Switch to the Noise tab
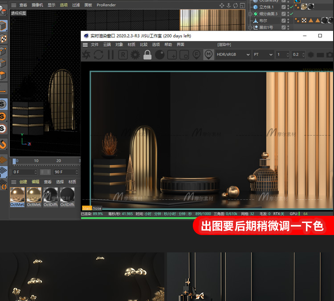Image resolution: width=334 pixels, height=301 pixels. pos(97,208)
